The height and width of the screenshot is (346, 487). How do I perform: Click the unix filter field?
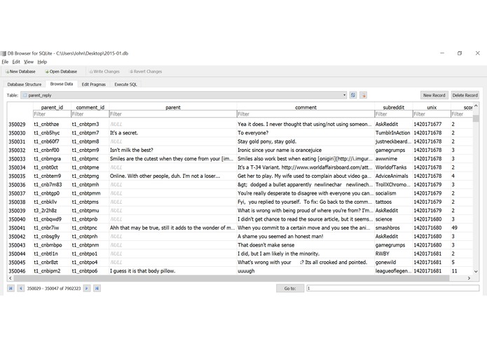(432, 114)
